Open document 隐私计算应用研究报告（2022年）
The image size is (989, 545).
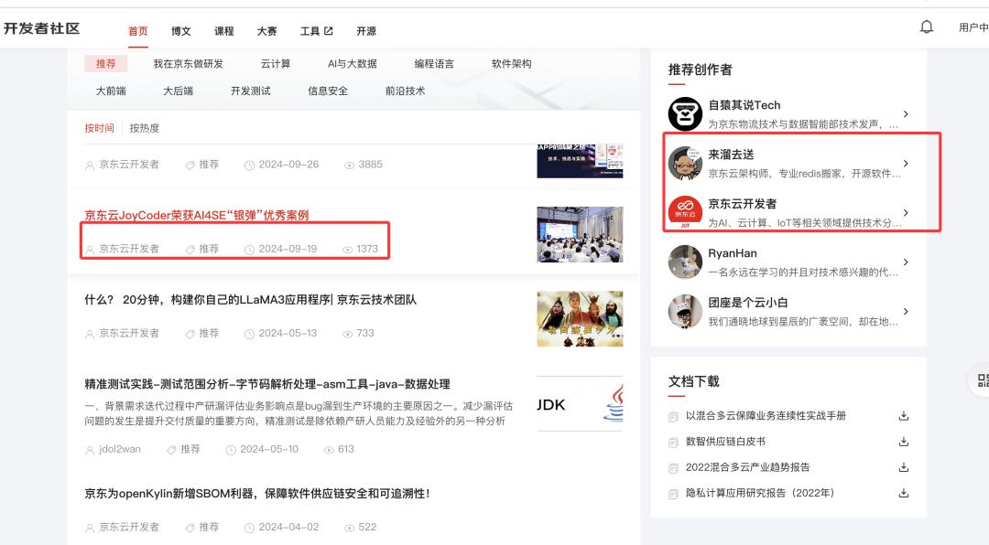(x=760, y=493)
